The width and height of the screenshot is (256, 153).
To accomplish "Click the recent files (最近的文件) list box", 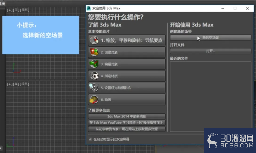I will tap(211, 96).
